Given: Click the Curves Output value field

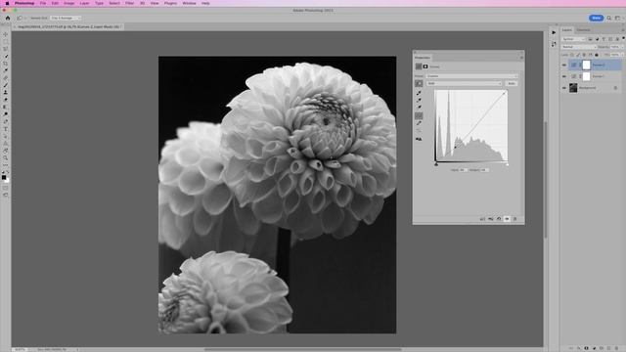Looking at the screenshot, I should 484,170.
